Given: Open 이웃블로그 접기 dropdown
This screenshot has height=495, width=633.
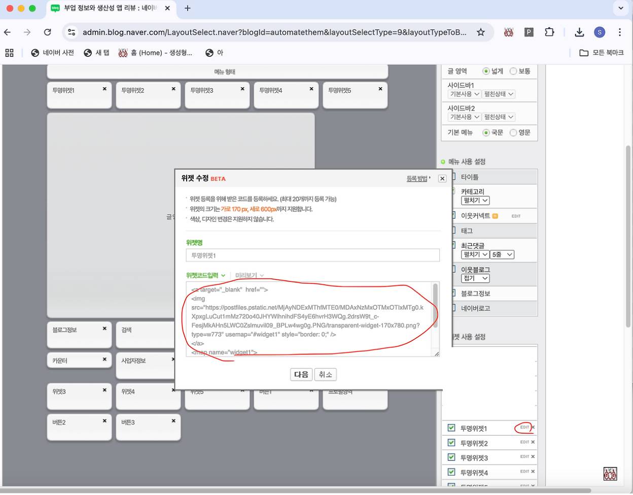Looking at the screenshot, I should [x=475, y=278].
